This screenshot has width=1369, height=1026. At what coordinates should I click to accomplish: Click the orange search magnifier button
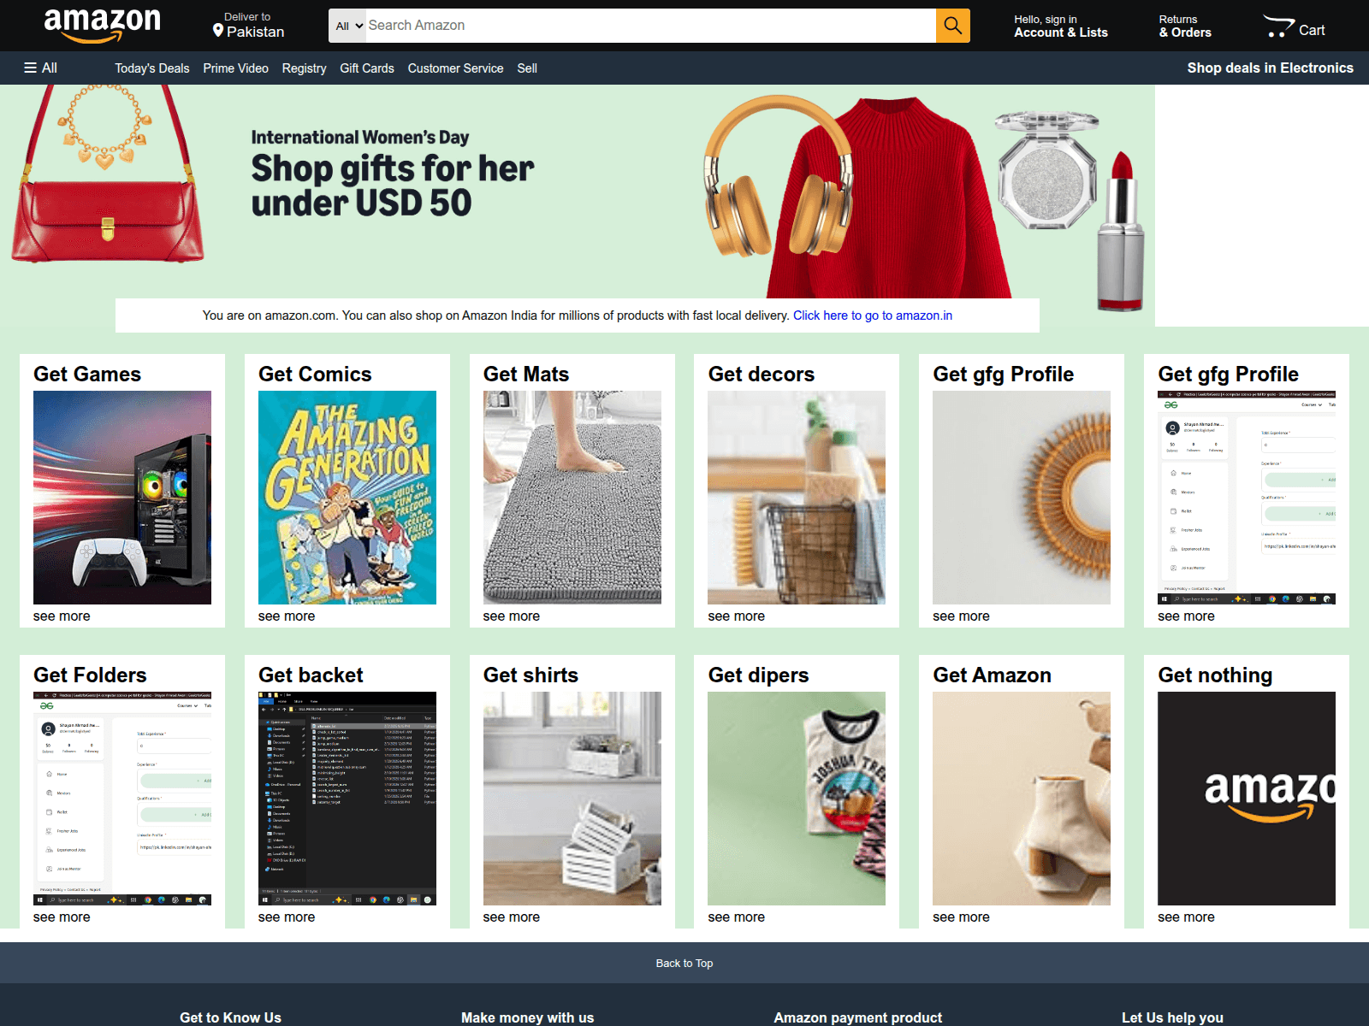tap(952, 26)
